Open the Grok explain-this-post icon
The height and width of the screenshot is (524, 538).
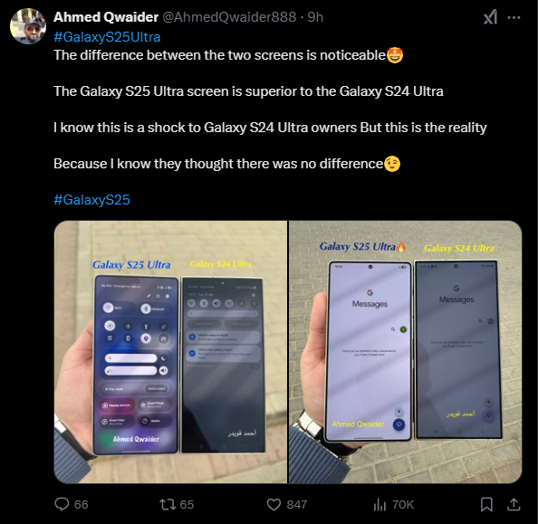tap(490, 17)
